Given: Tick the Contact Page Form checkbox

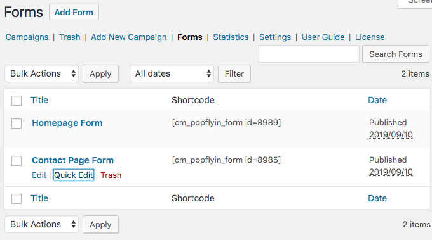Looking at the screenshot, I should tap(17, 161).
